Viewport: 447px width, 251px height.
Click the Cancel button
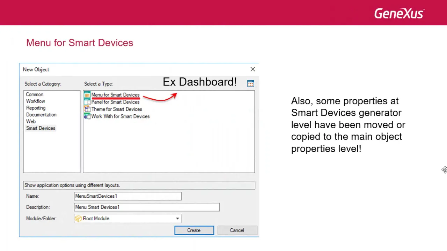point(237,230)
